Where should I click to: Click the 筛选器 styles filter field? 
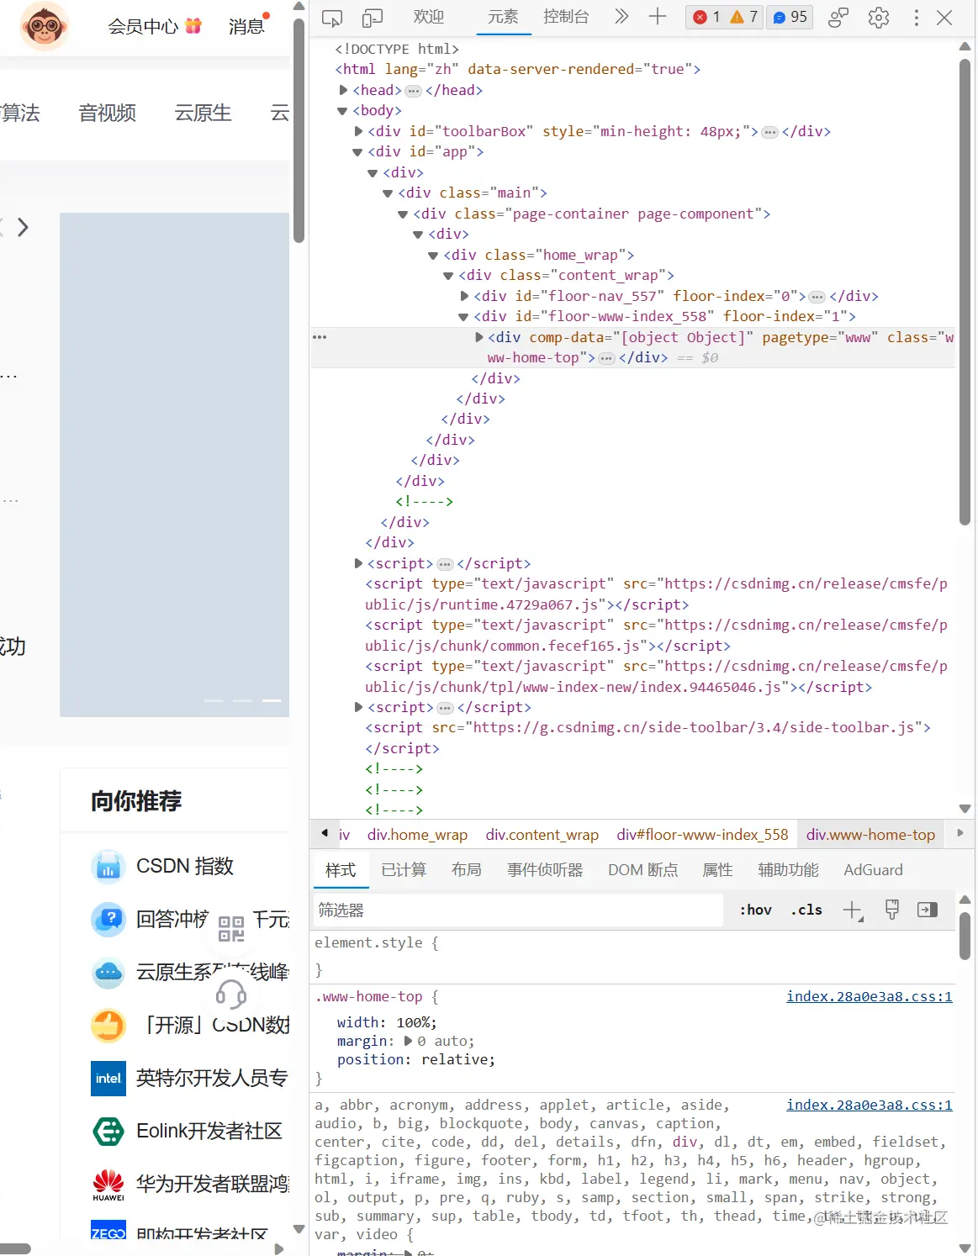pyautogui.click(x=518, y=910)
